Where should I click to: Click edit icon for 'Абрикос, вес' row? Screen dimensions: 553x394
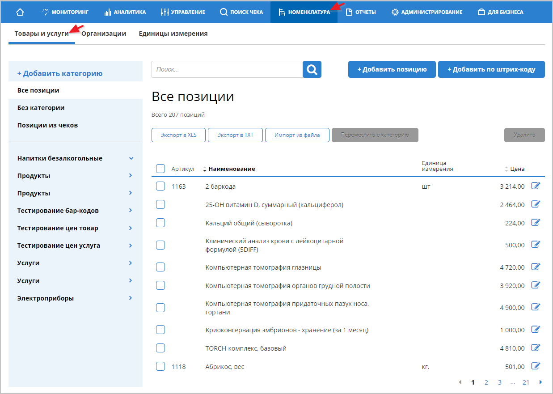pyautogui.click(x=536, y=366)
